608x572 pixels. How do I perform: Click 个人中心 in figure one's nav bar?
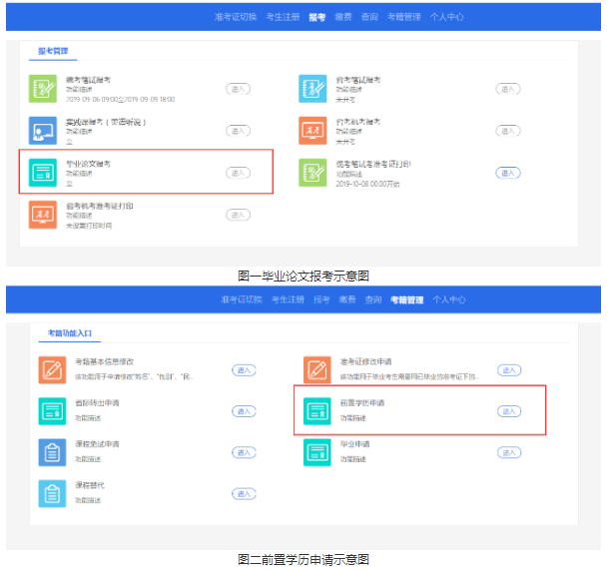446,17
